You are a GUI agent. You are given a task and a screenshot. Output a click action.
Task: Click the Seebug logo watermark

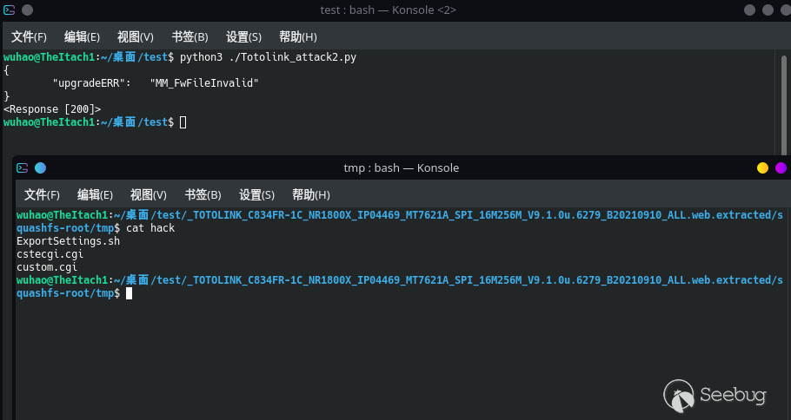pyautogui.click(x=716, y=396)
